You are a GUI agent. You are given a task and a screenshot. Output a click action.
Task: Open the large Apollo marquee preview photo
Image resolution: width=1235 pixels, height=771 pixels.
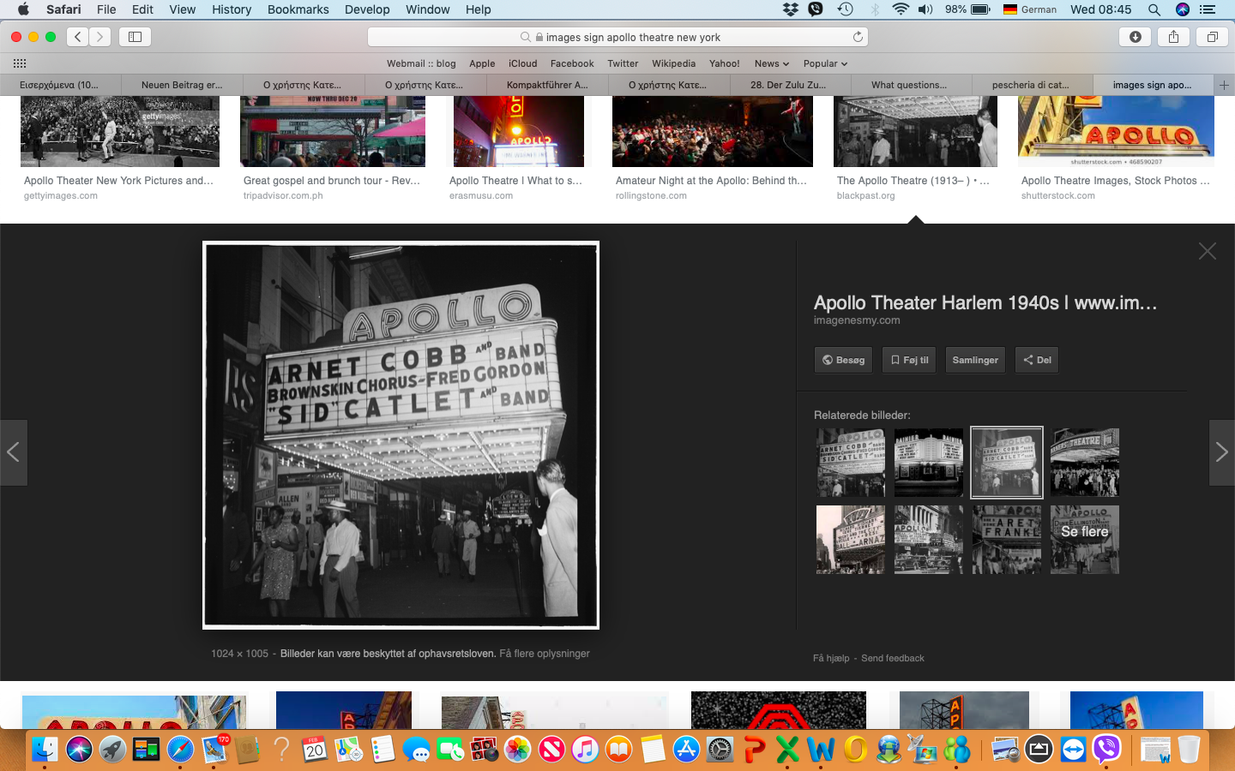coord(401,435)
